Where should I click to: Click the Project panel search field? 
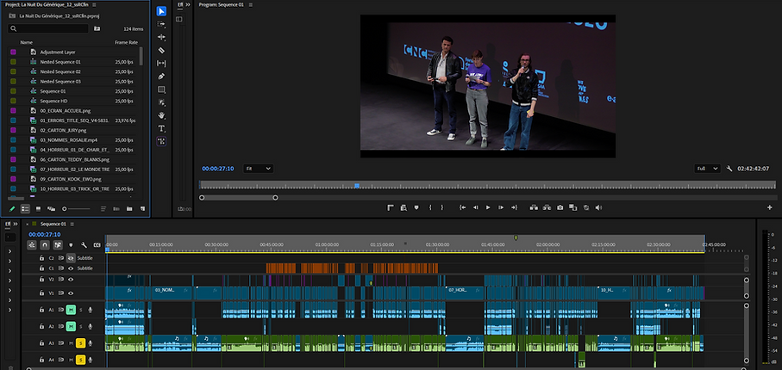coord(48,29)
